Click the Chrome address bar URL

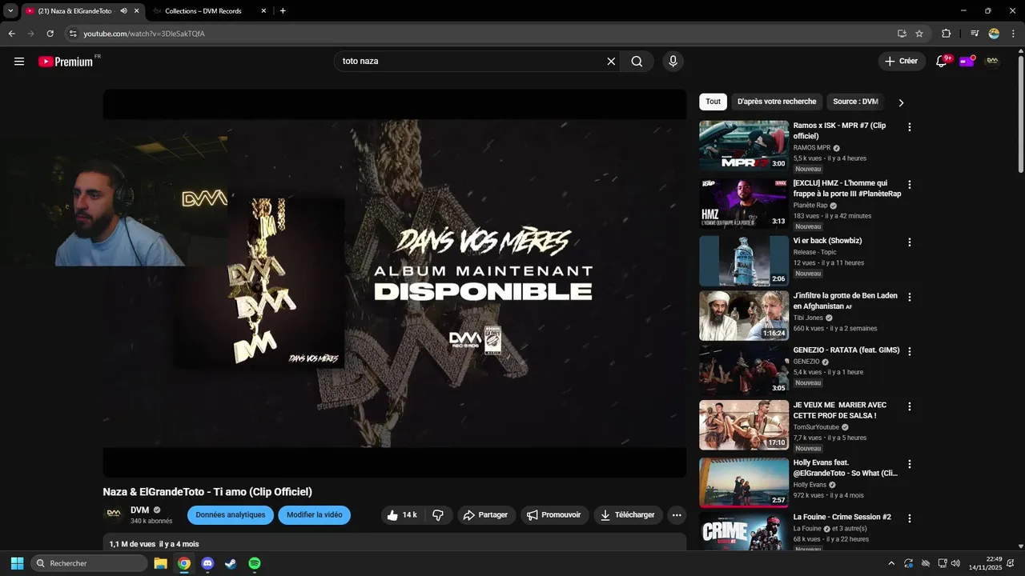144,34
